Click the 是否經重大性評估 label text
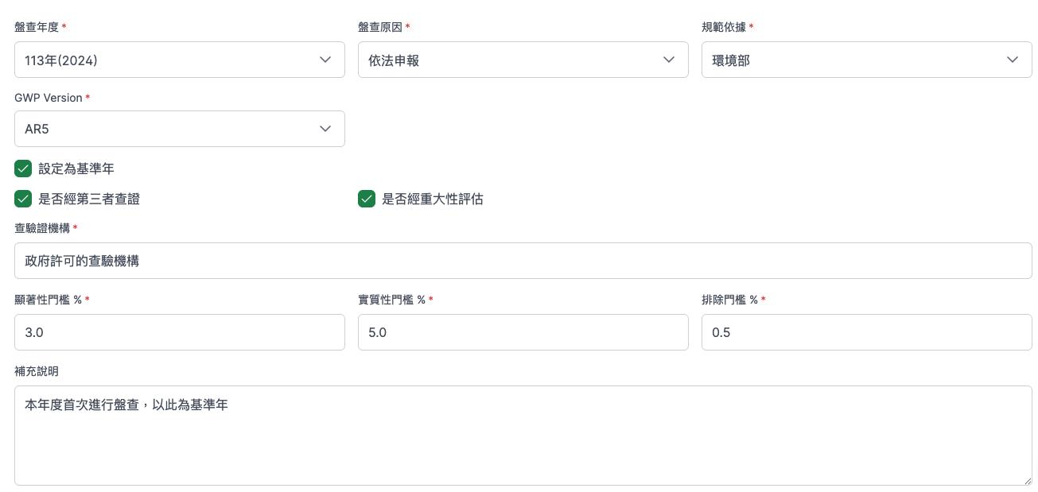 click(x=433, y=199)
